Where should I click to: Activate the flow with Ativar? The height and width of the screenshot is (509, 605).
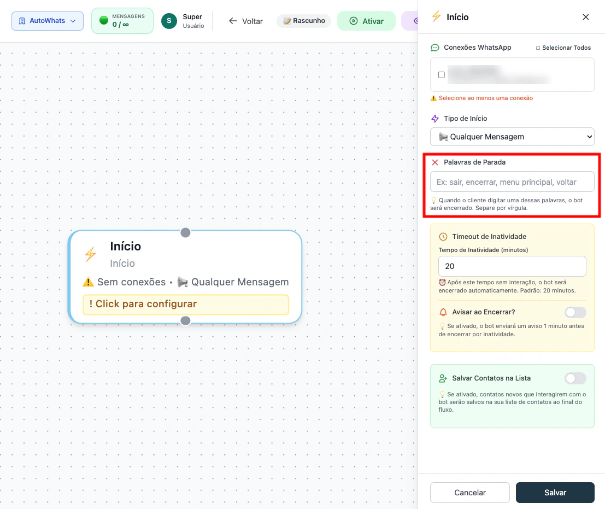[x=366, y=21]
